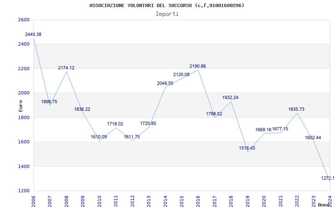Select the 2174.12 data label

pos(66,68)
